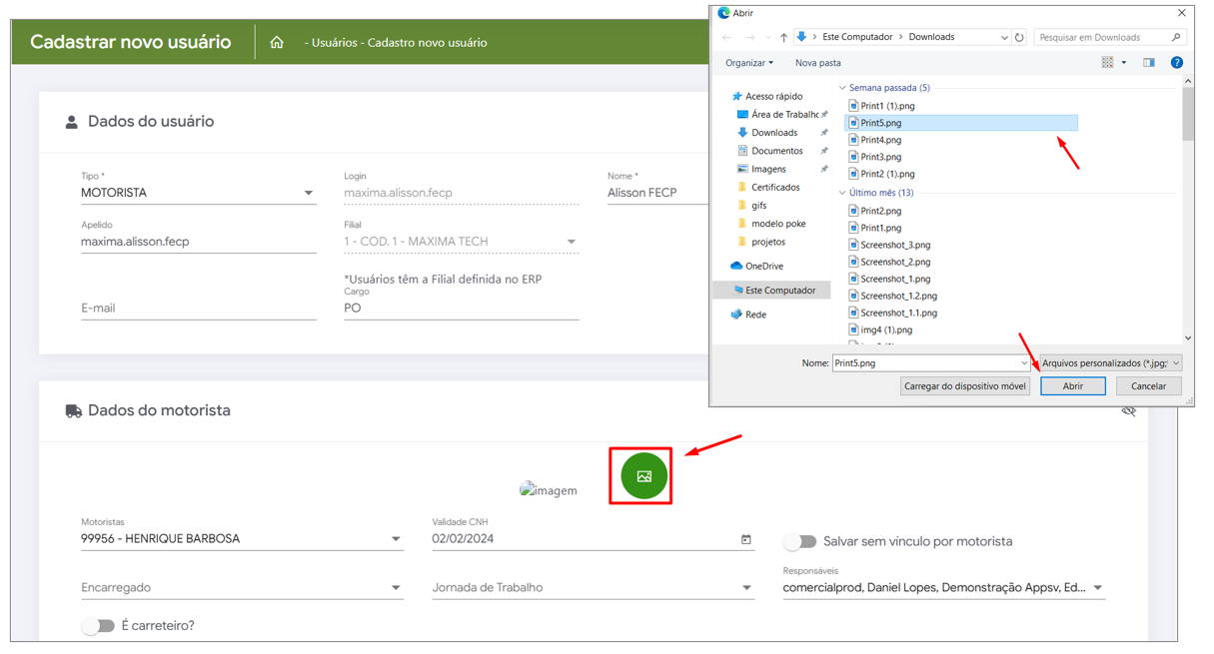Open the calendar icon for Validade CNH

(x=745, y=539)
